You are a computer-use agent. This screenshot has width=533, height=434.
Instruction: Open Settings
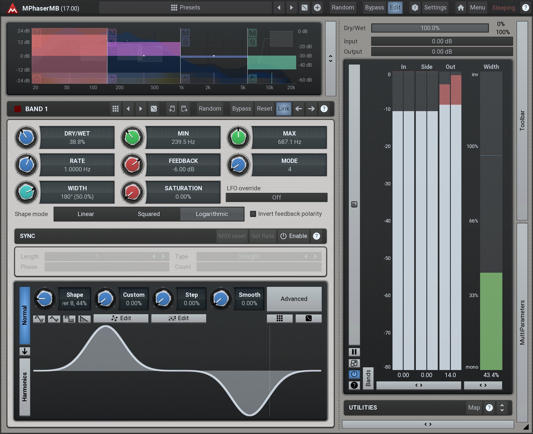click(435, 8)
